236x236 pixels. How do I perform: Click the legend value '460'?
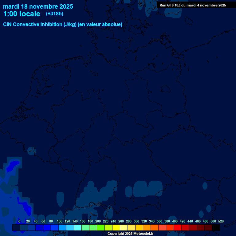(x=198, y=221)
